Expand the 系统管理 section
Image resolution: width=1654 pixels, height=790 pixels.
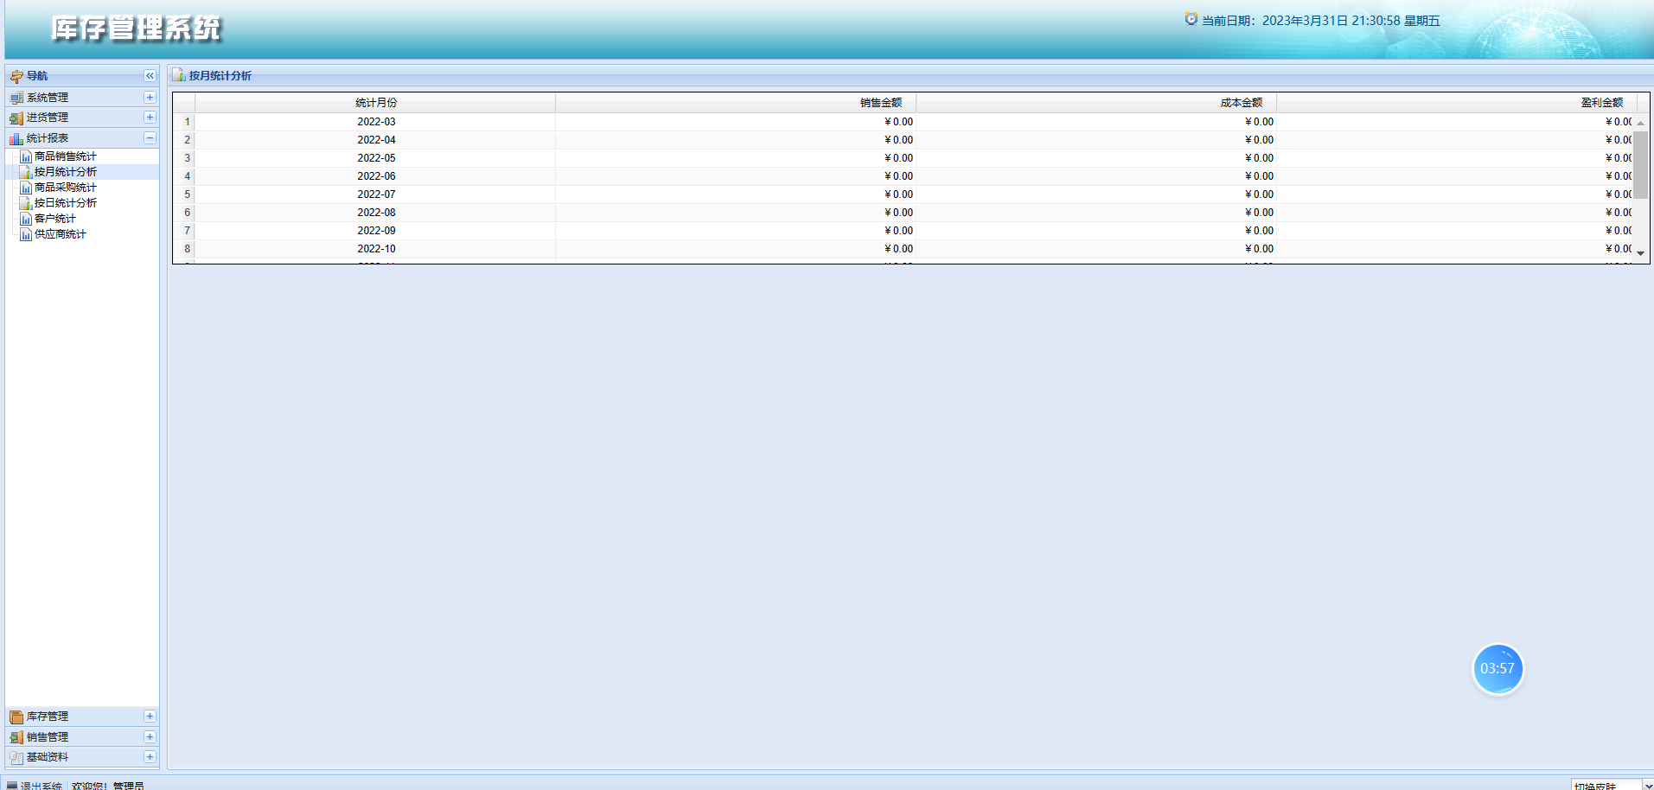pos(150,98)
